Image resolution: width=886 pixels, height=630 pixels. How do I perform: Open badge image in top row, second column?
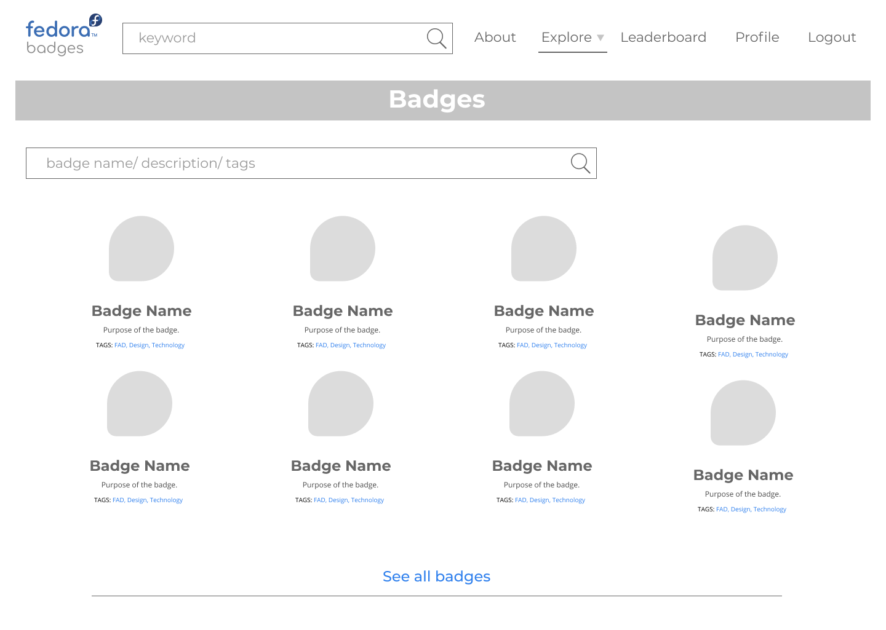point(343,248)
